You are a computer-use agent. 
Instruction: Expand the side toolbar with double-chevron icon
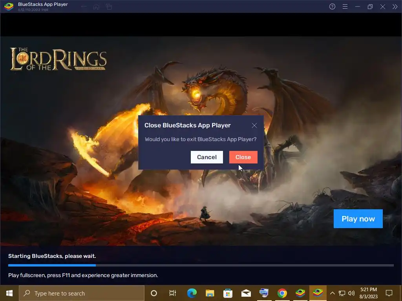click(395, 7)
